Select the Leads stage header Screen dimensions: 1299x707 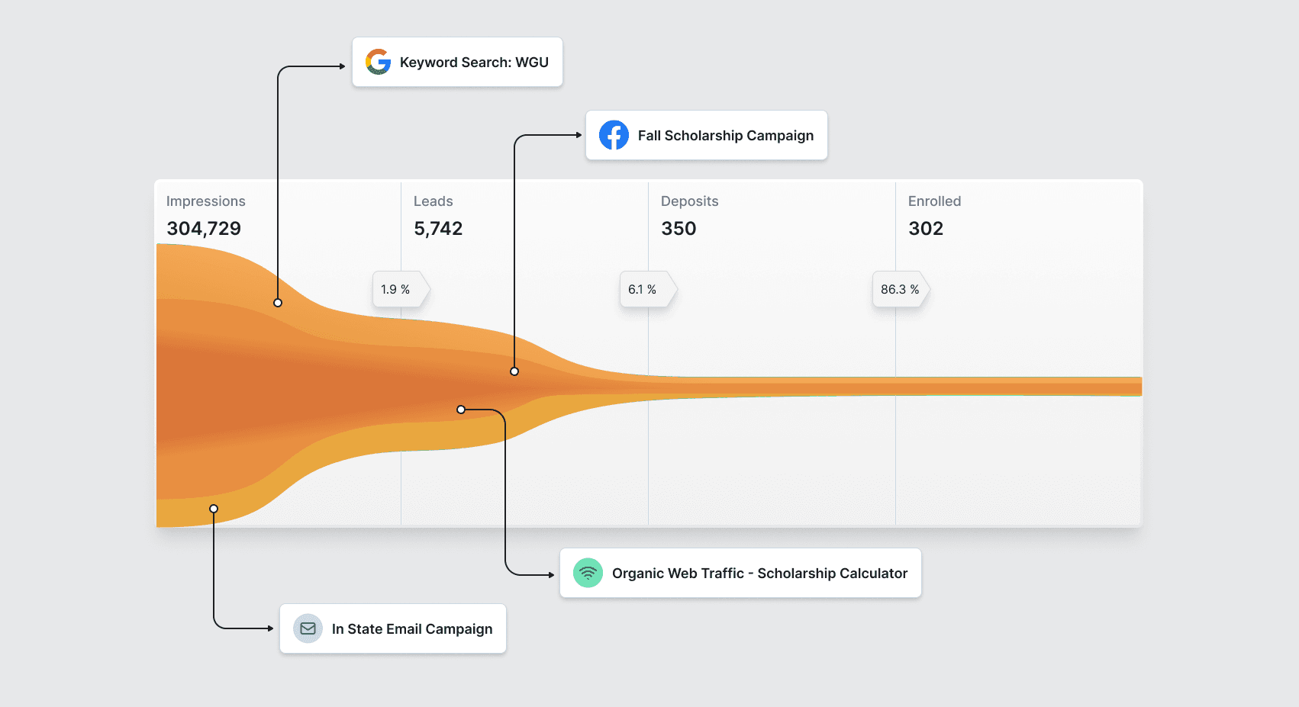434,201
